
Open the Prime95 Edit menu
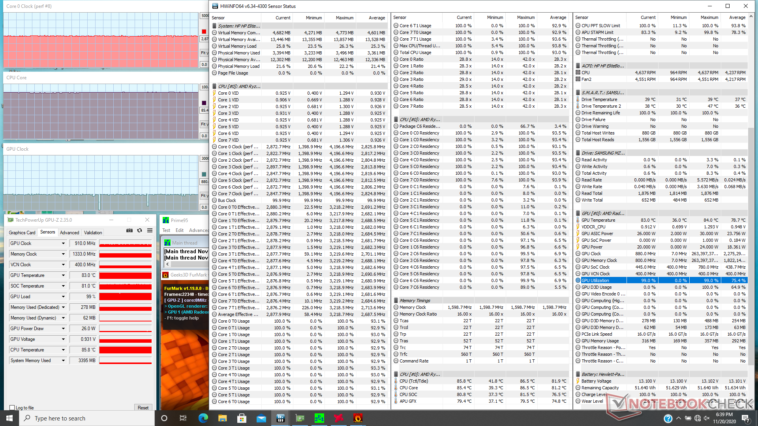180,230
